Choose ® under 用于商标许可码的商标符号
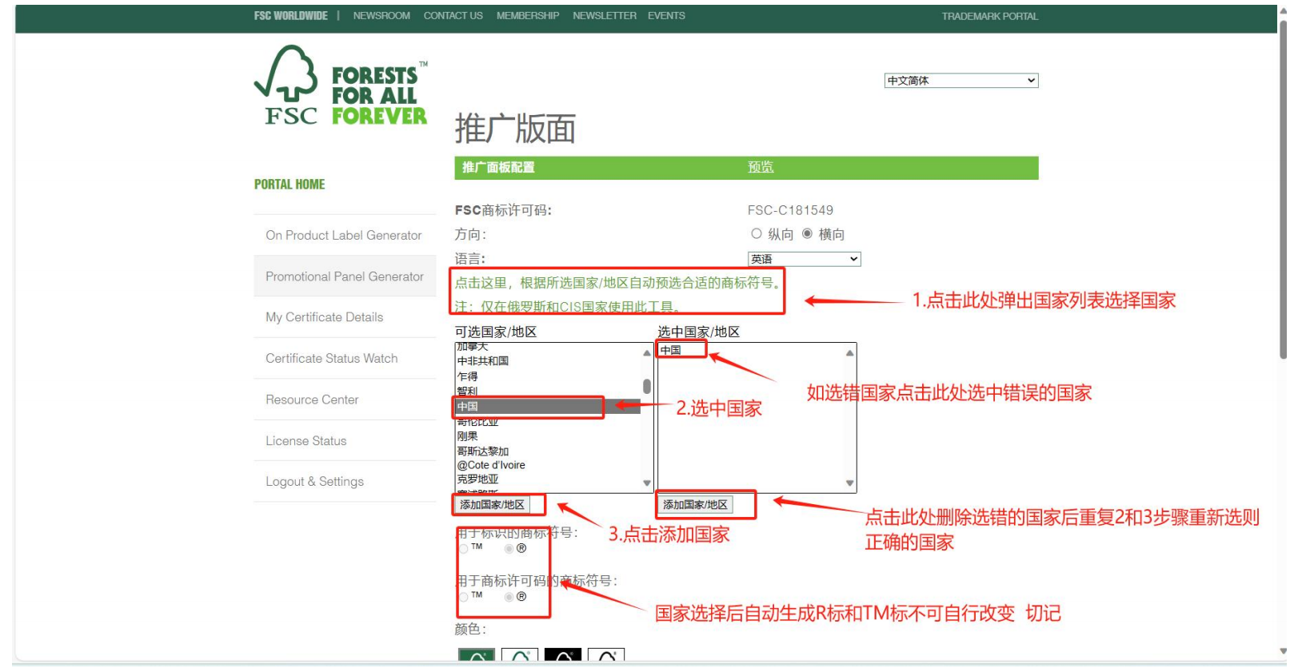Screen dimensions: 1302x672 (x=509, y=597)
